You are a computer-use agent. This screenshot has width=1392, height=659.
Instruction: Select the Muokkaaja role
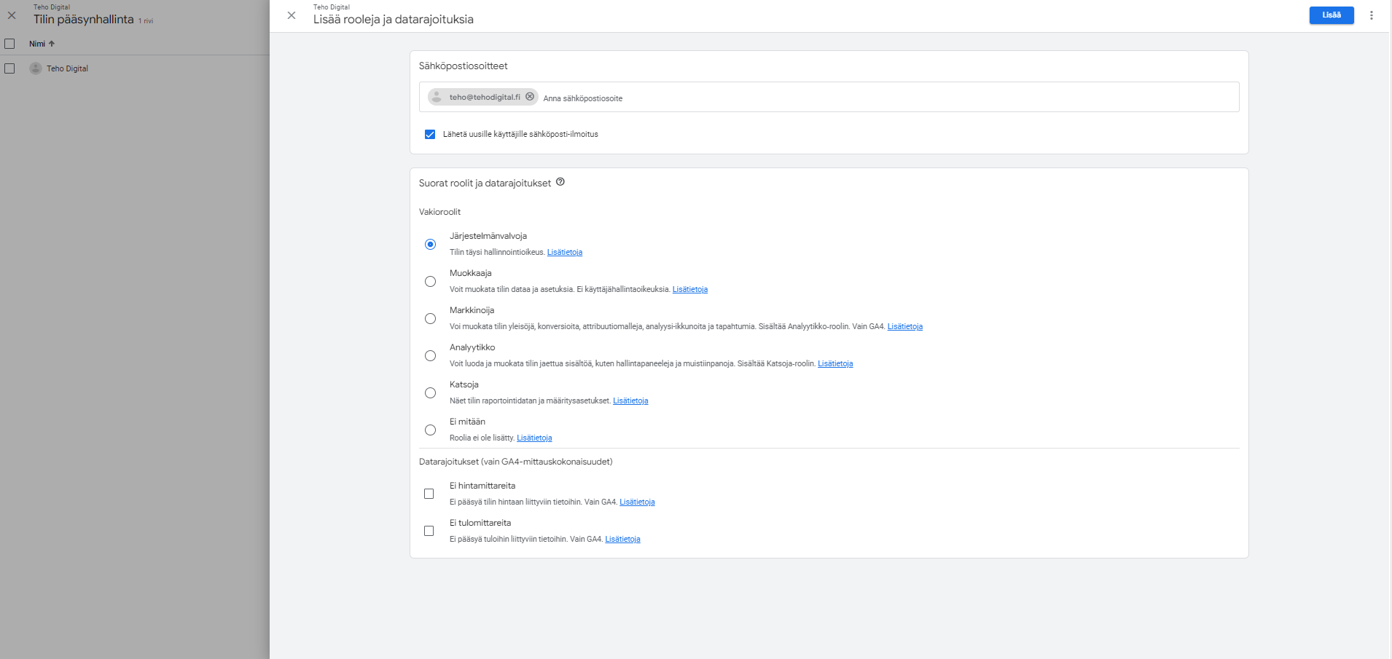(431, 281)
